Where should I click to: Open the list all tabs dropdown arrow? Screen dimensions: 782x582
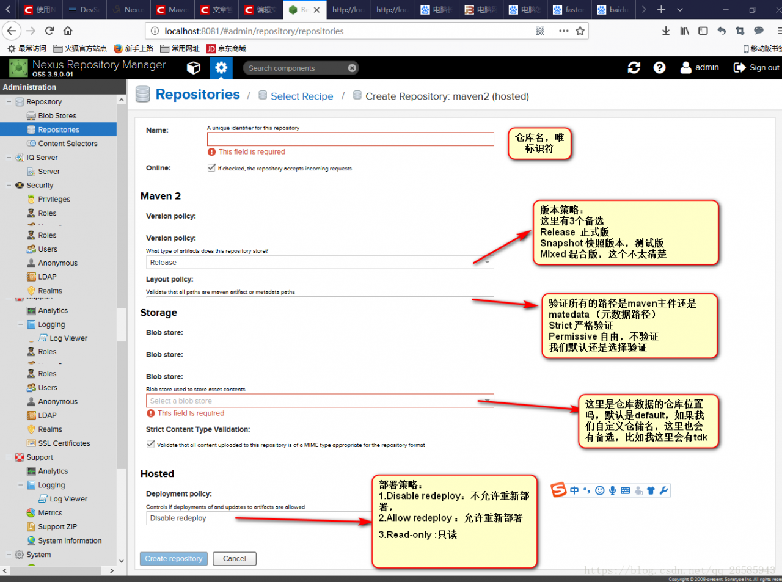pos(680,9)
